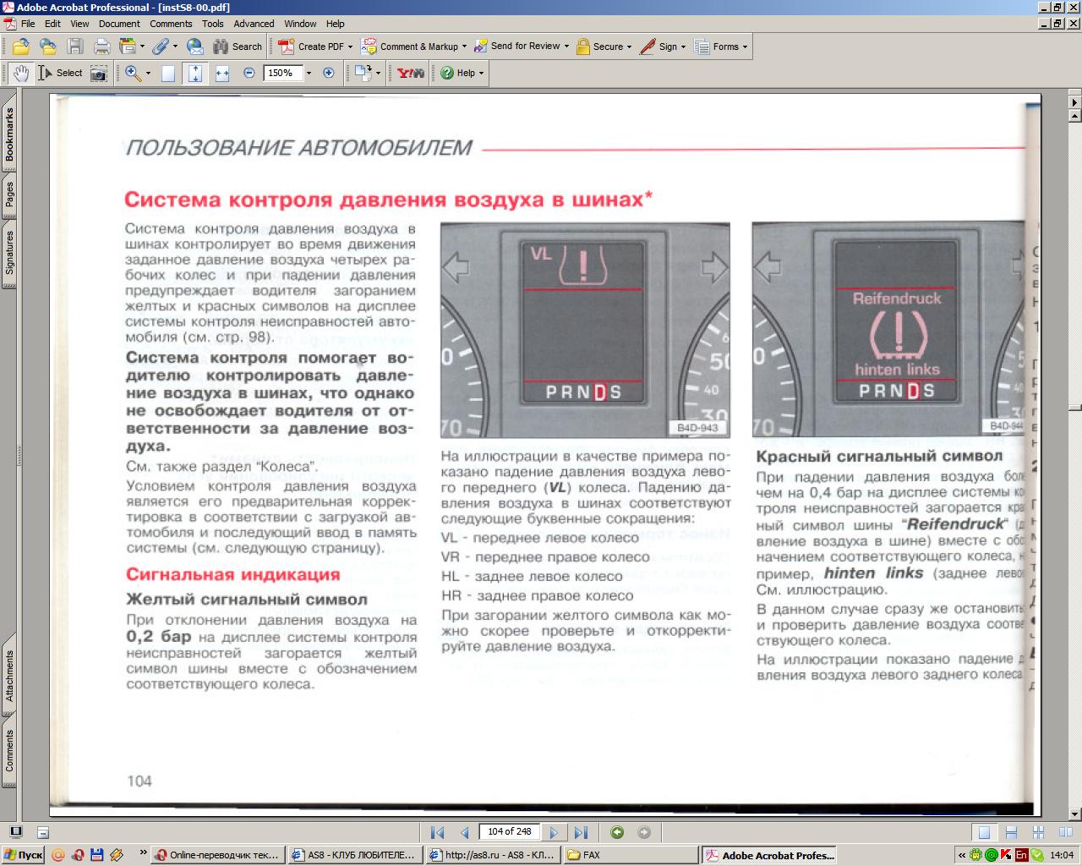Click the Zoom Out minus icon
The width and height of the screenshot is (1082, 866).
pyautogui.click(x=249, y=74)
